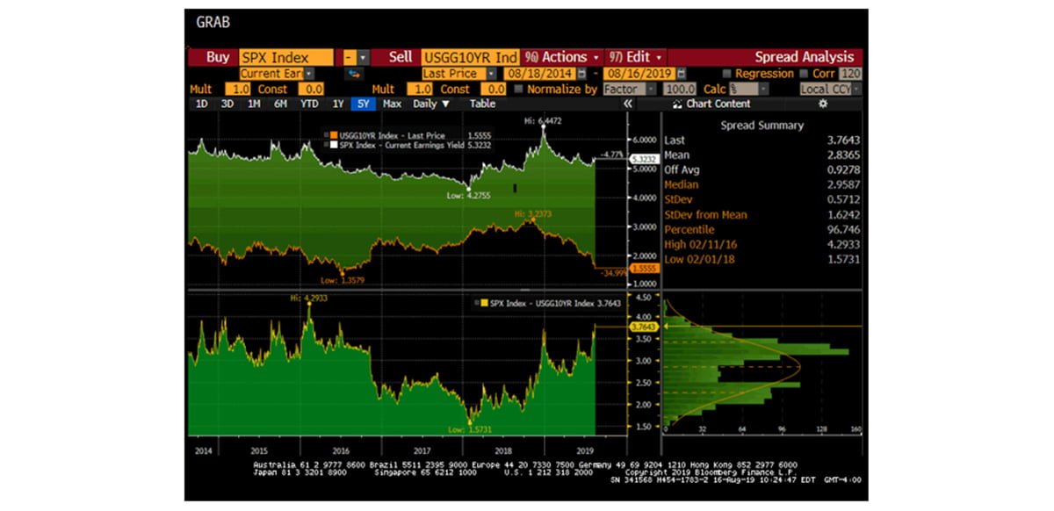Expand the Last Price field dropdown
1054x511 pixels.
(492, 75)
